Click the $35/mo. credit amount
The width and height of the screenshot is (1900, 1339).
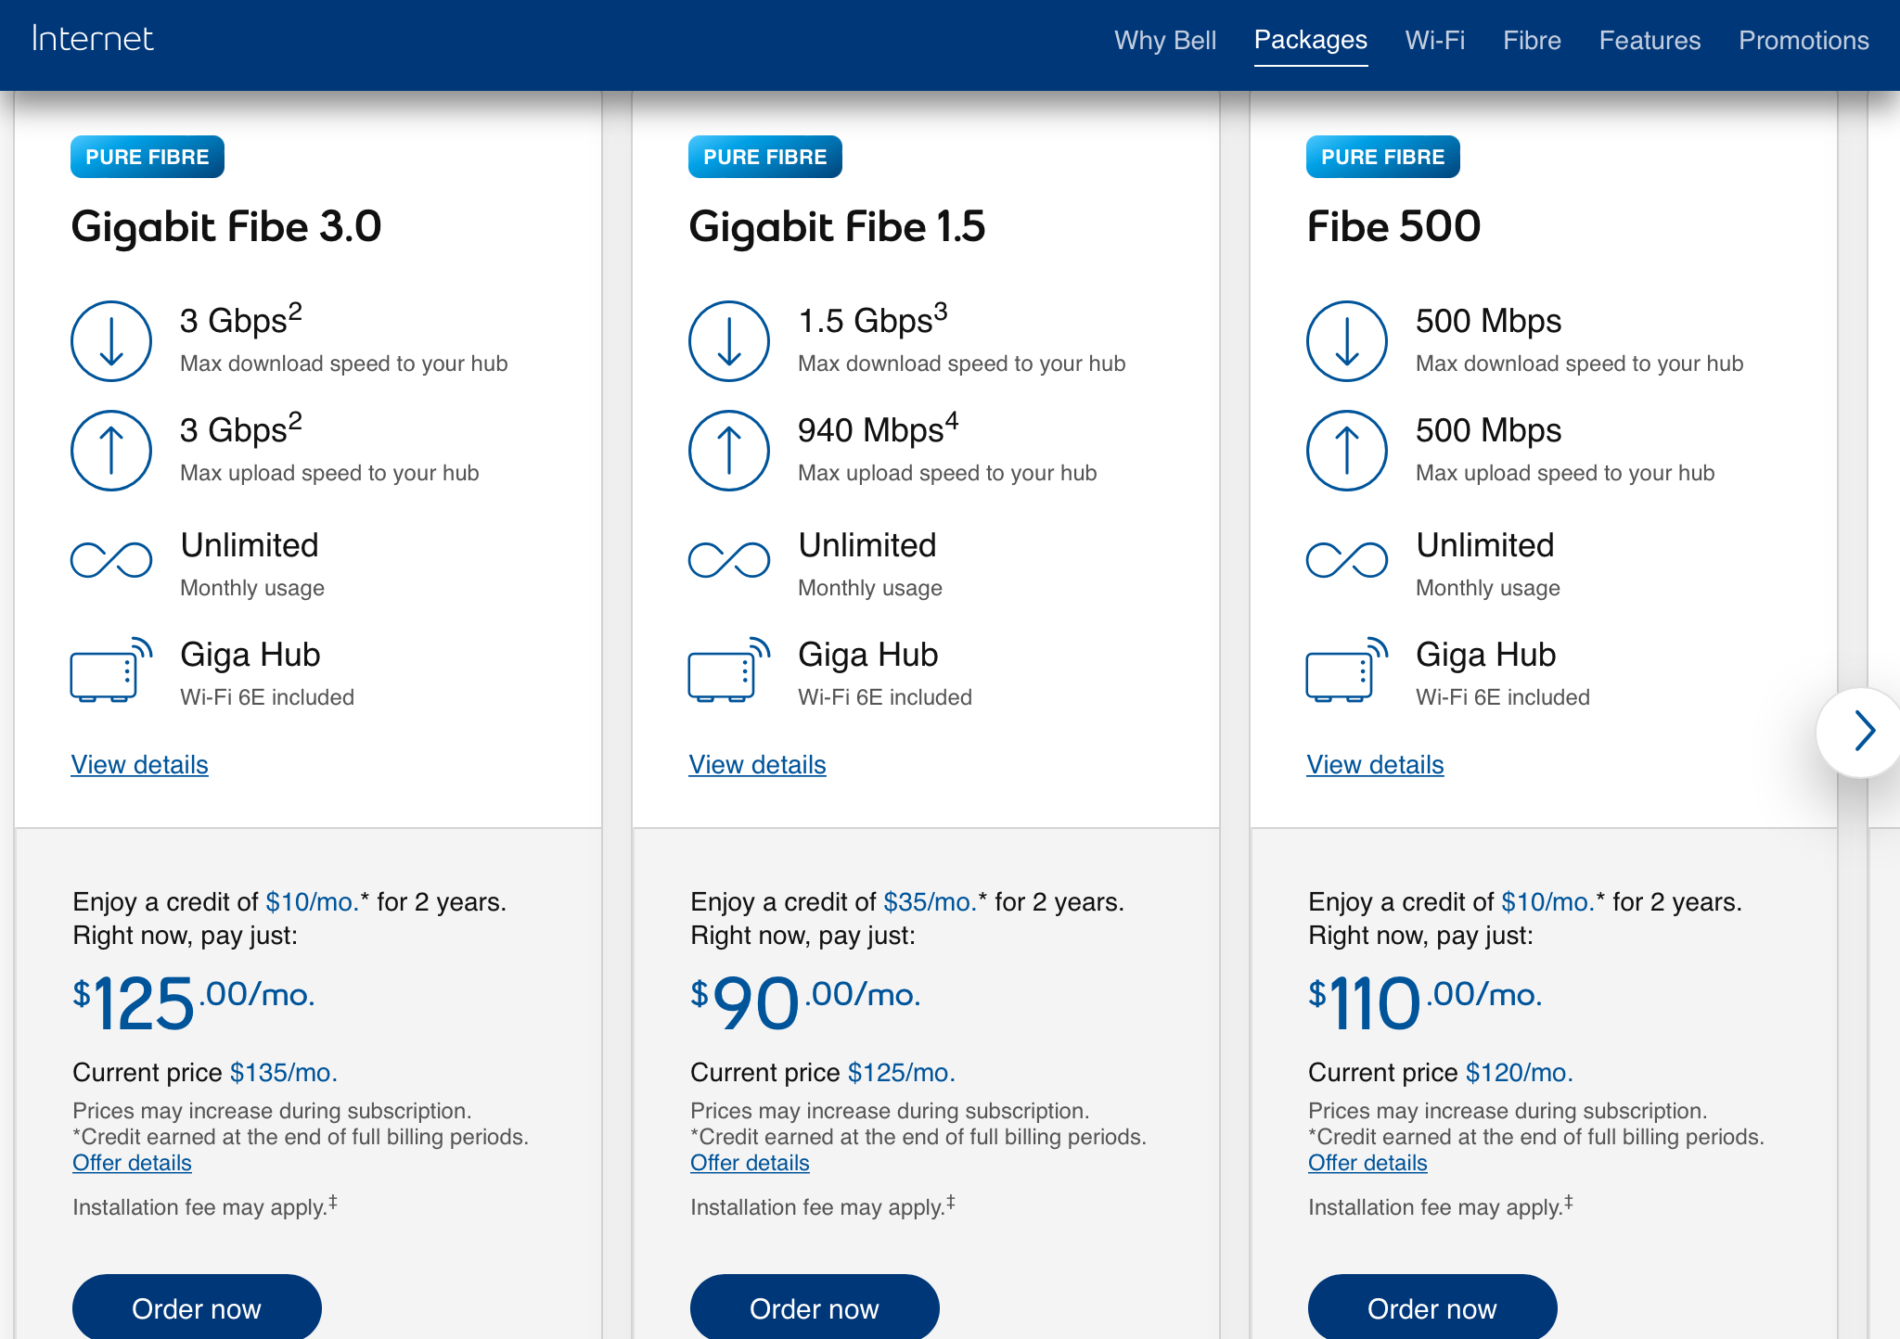click(x=930, y=902)
